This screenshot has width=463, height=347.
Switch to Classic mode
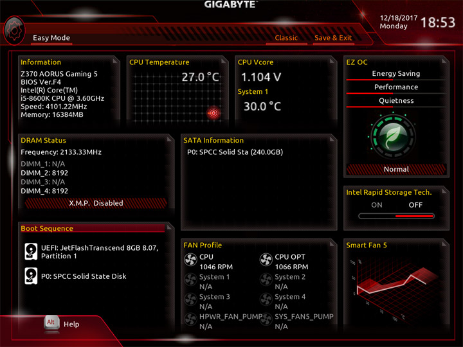pyautogui.click(x=286, y=38)
